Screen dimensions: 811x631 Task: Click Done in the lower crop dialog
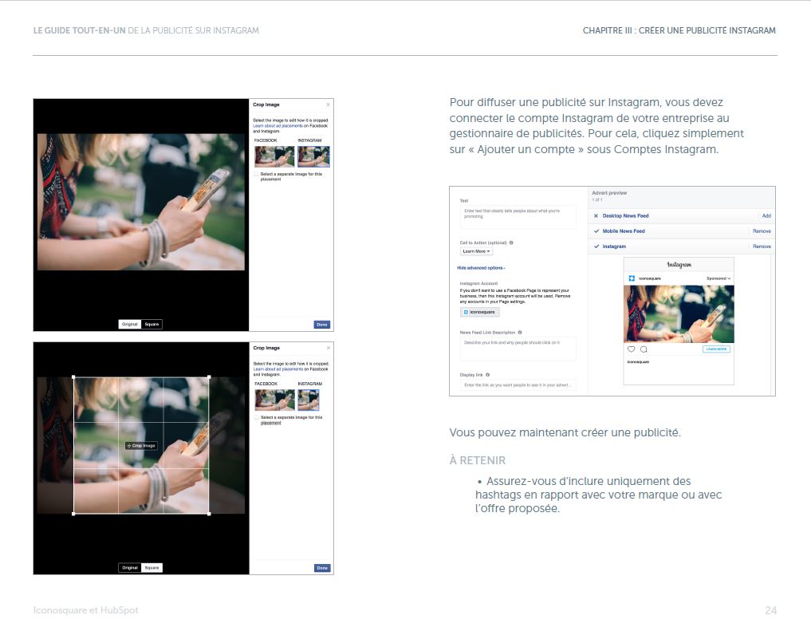[322, 568]
